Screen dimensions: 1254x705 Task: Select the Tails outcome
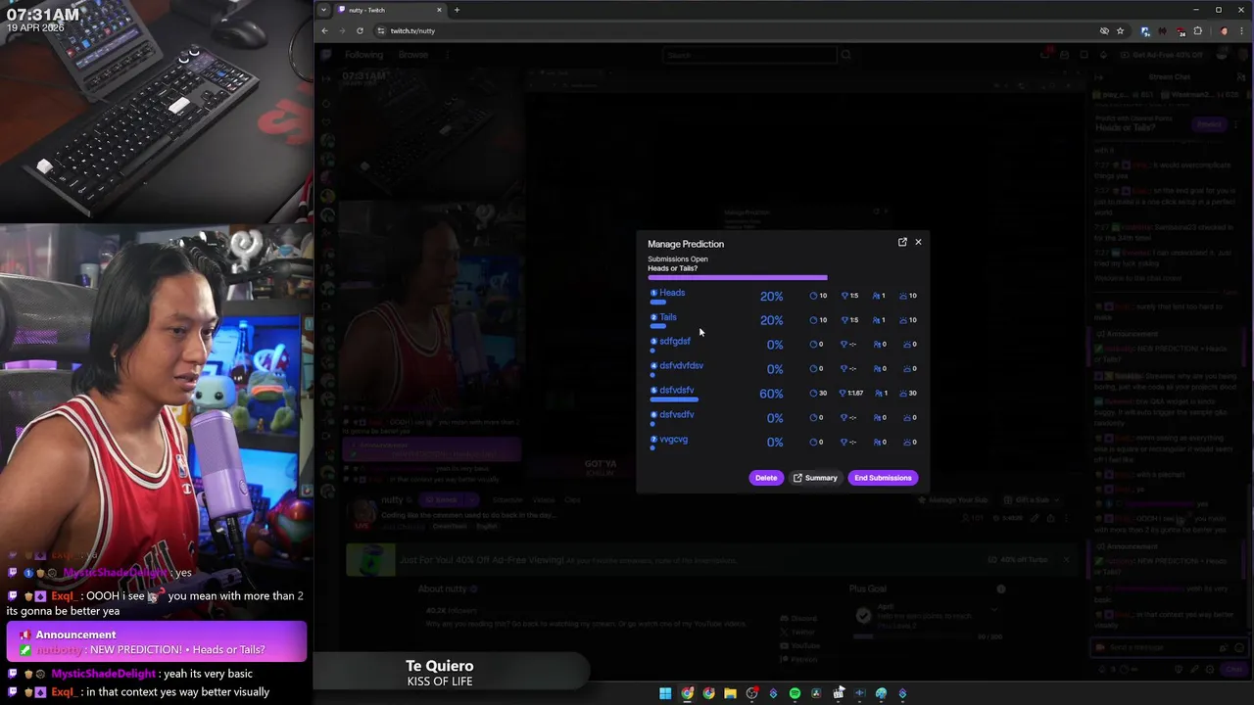point(667,317)
